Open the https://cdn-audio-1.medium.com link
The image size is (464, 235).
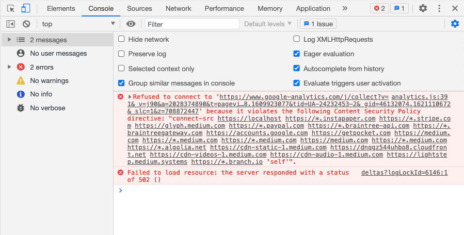(x=326, y=155)
